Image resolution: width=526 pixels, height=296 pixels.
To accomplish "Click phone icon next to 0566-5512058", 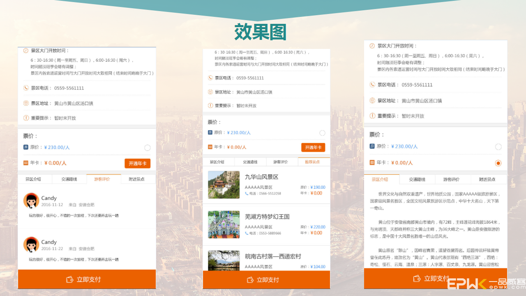I will 247,193.
